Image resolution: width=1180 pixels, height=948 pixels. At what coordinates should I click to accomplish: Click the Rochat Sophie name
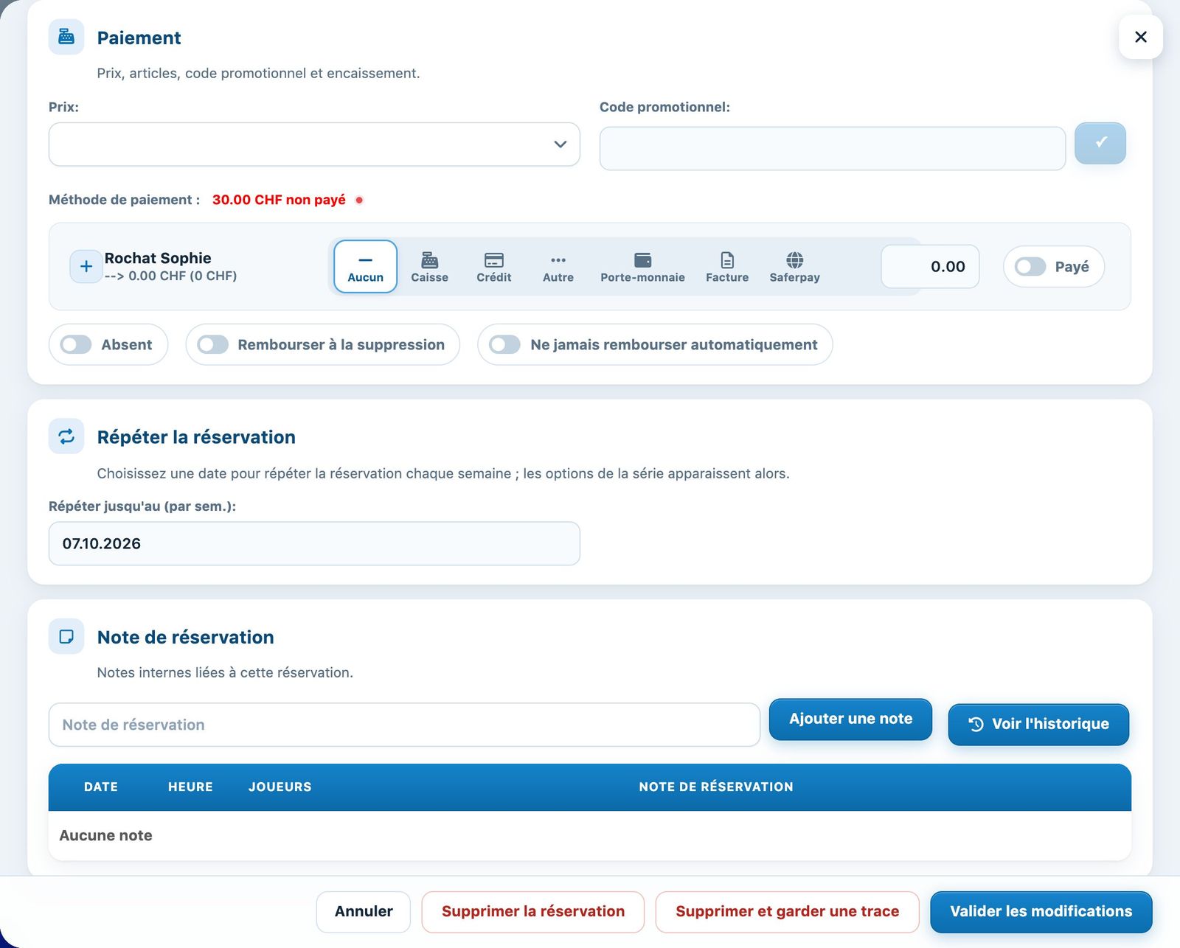pos(158,258)
